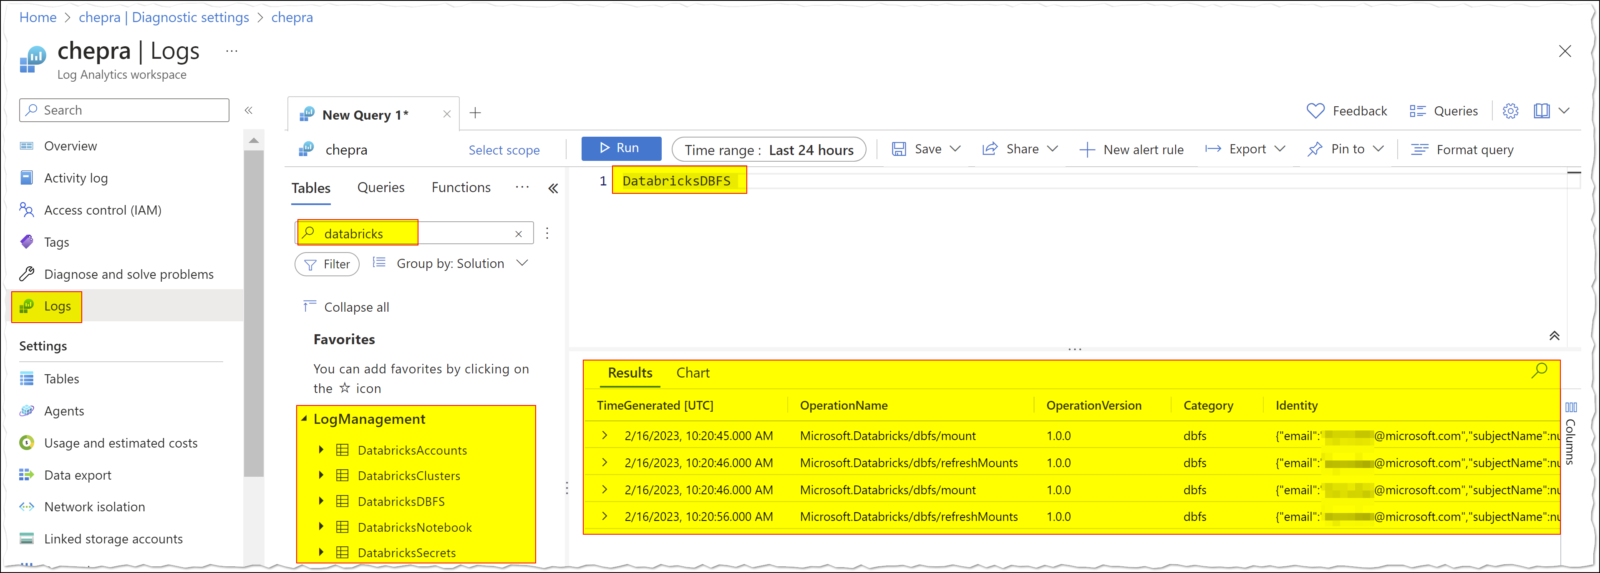
Task: Expand the first result row
Action: [605, 435]
